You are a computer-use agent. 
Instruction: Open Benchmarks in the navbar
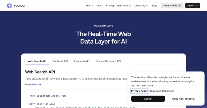(124, 5)
